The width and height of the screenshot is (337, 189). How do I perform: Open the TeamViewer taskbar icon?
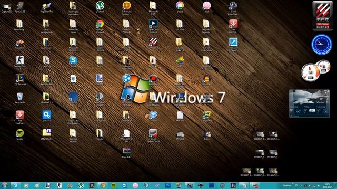(x=124, y=185)
